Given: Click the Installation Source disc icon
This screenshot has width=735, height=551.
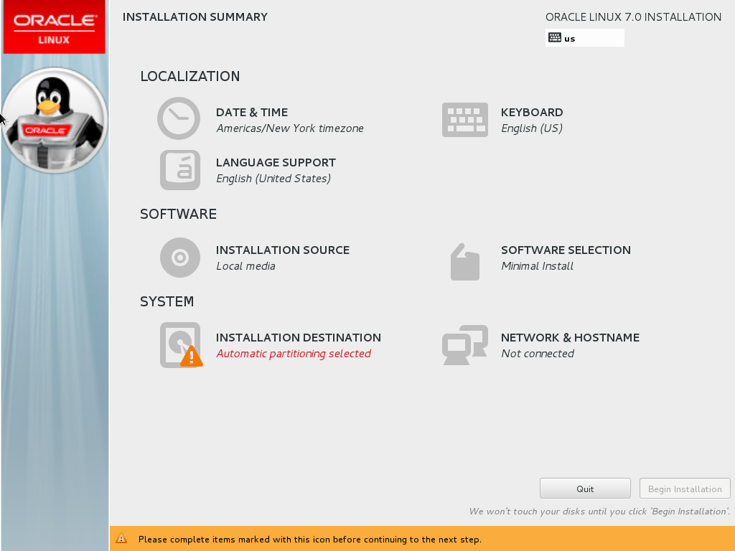Looking at the screenshot, I should pos(179,258).
